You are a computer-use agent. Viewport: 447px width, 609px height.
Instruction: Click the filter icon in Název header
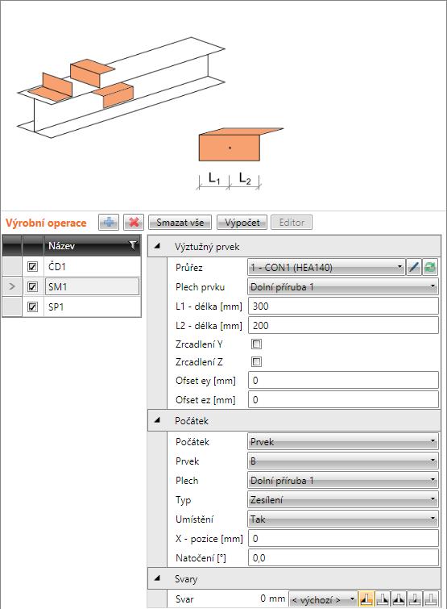[x=133, y=245]
